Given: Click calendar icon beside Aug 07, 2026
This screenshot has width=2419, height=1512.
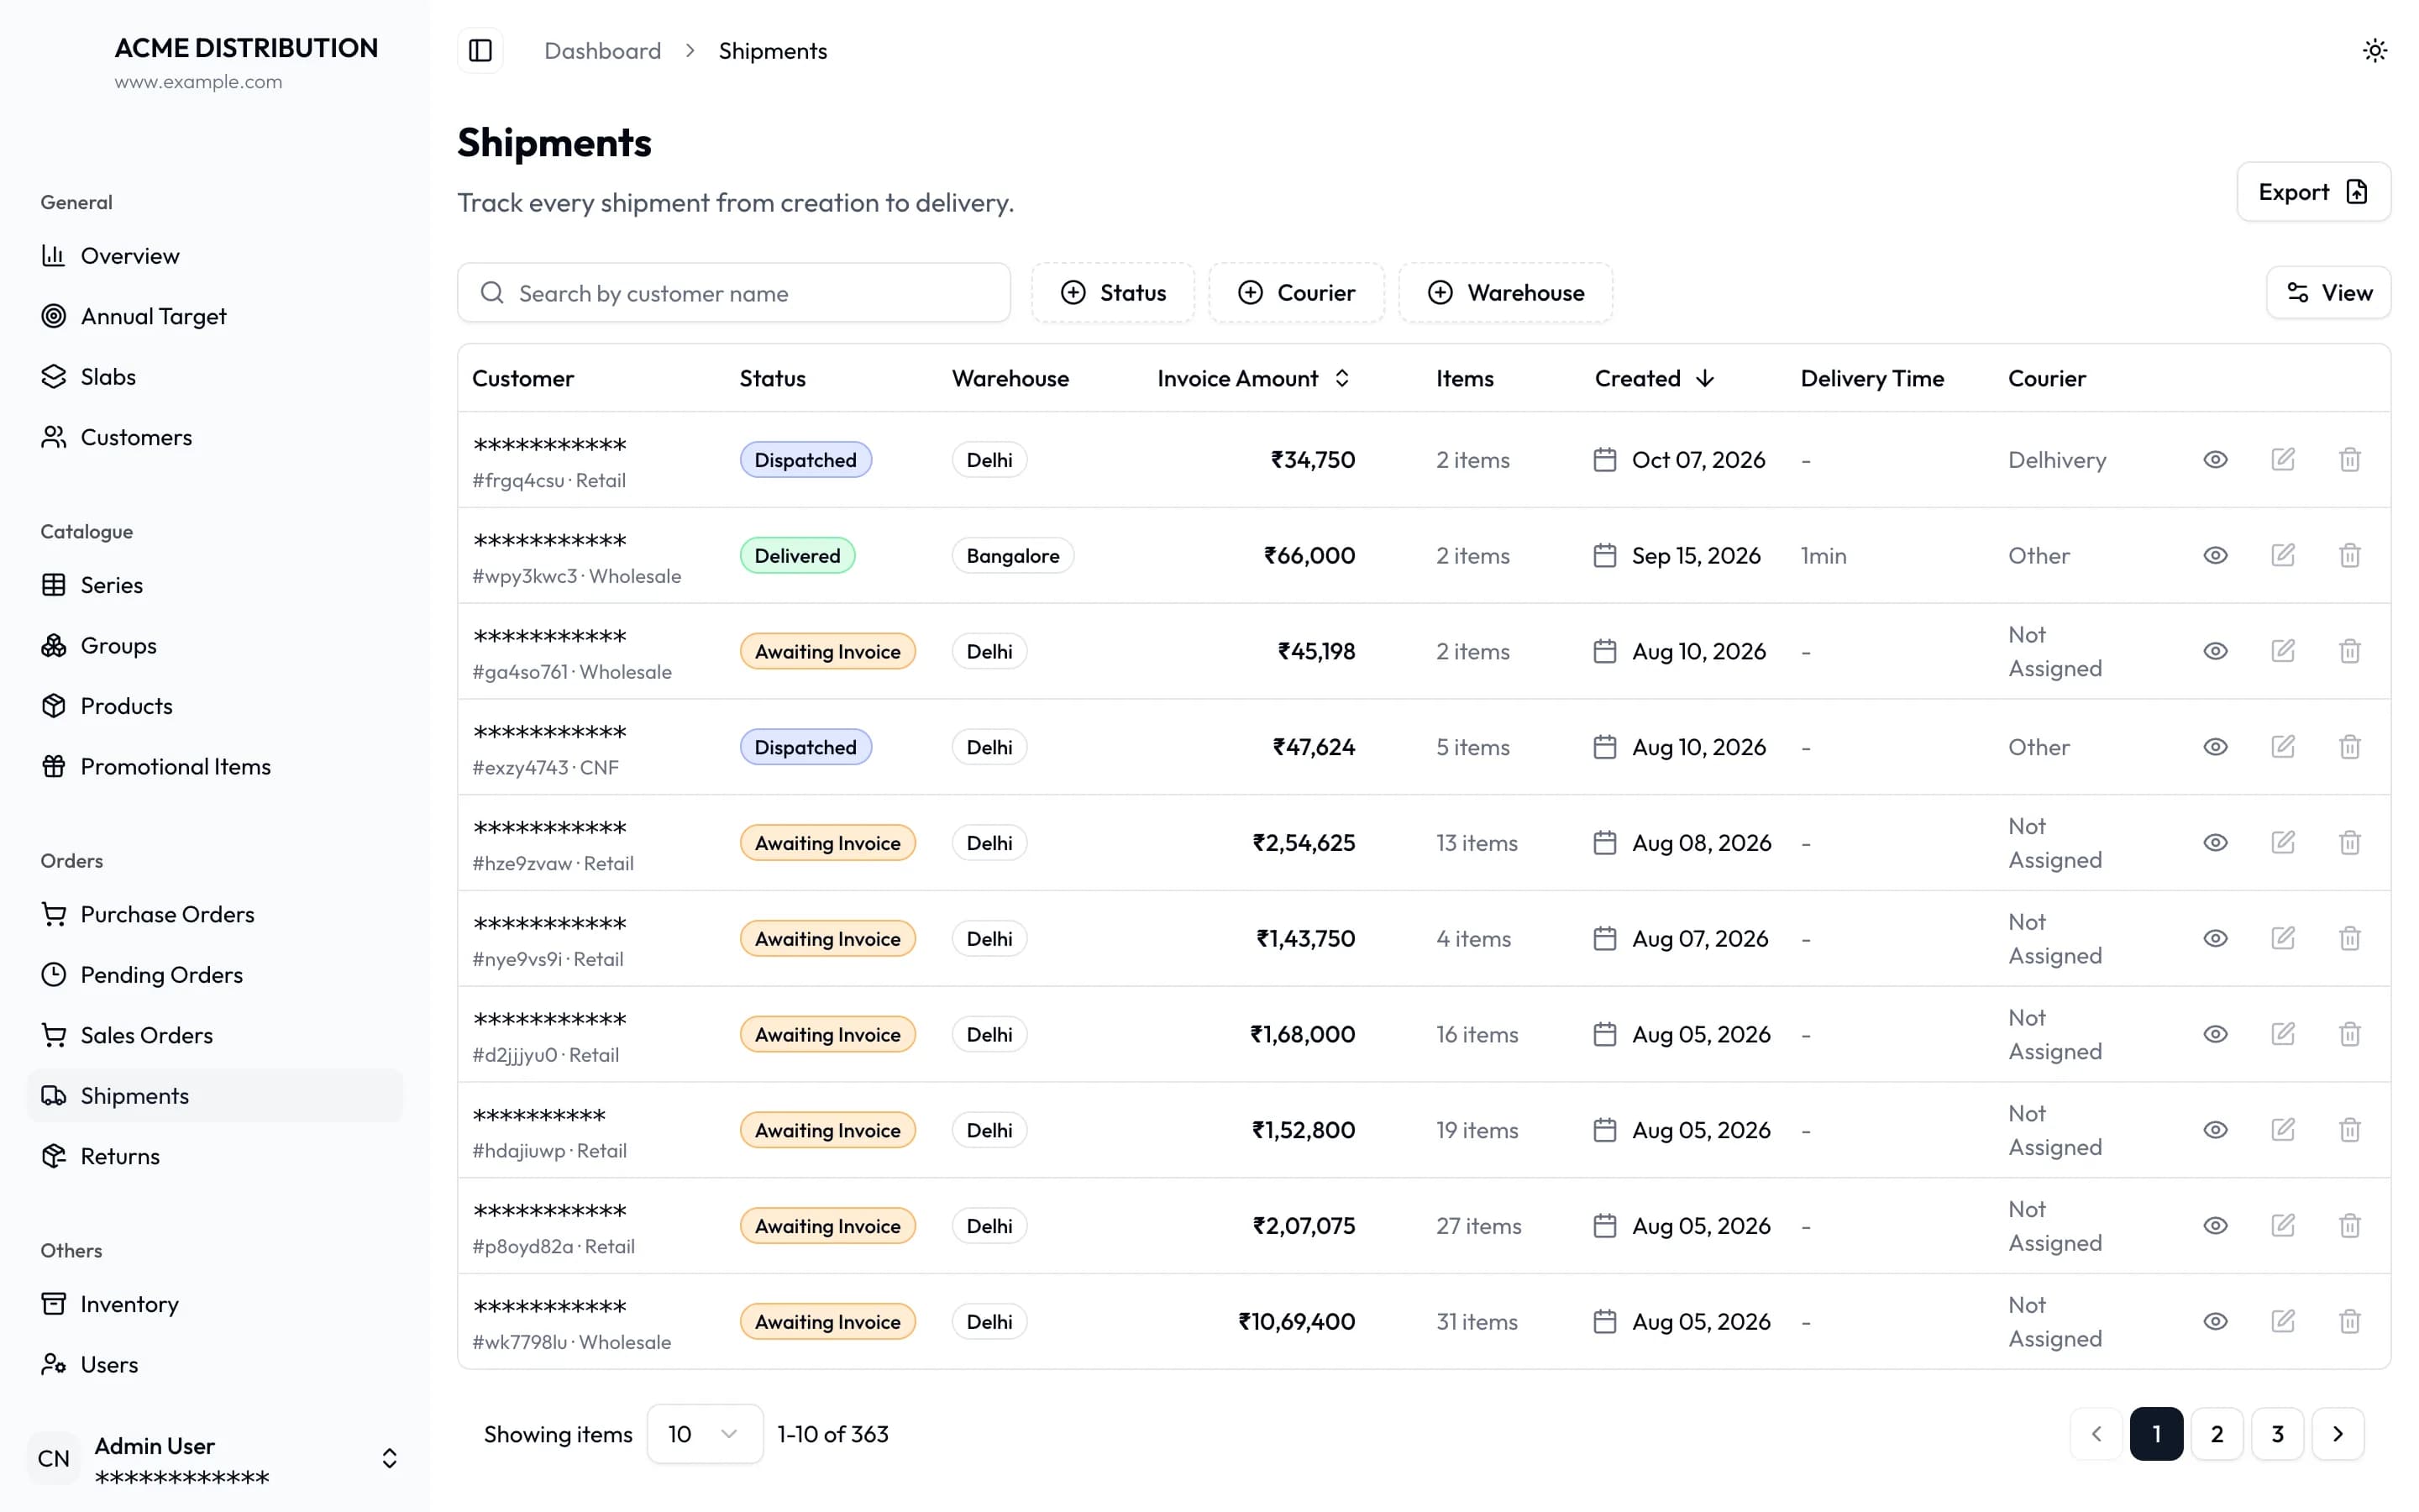Looking at the screenshot, I should (1604, 938).
